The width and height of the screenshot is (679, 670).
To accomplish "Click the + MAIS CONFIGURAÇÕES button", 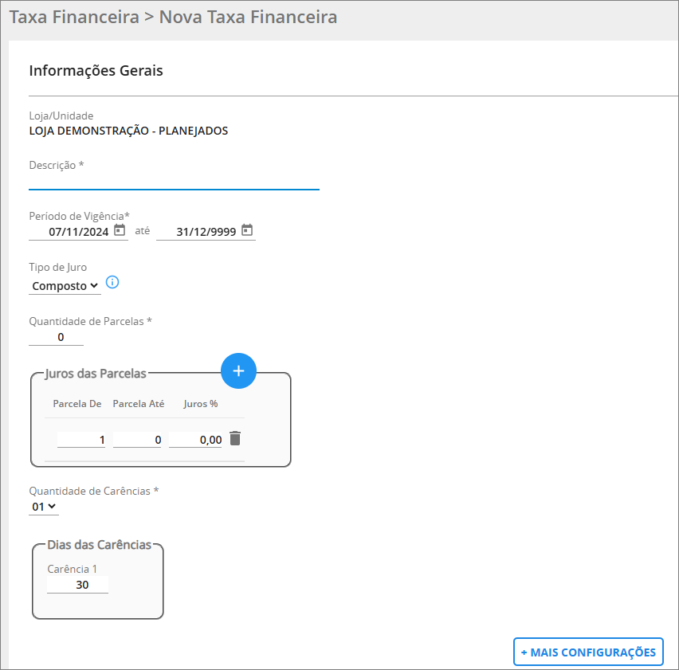I will 588,652.
